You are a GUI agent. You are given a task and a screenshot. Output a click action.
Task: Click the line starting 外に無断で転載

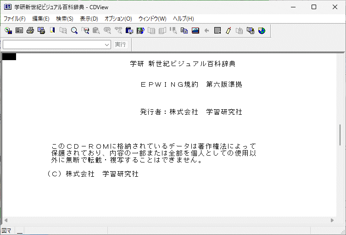[127, 160]
